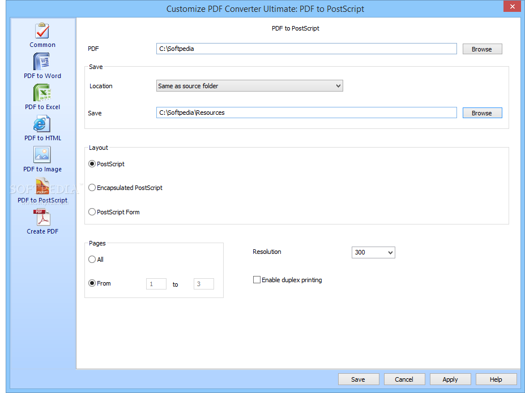Click the Apply button

tap(450, 379)
